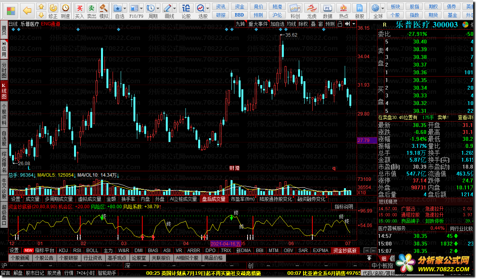Viewport: 477px width, 279px height.
Task: Open the 板块 sector button
Action: (395, 7)
